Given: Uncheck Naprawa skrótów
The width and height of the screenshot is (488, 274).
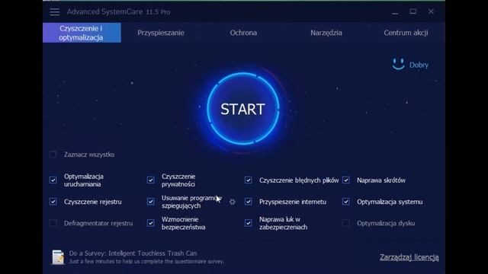Looking at the screenshot, I should click(x=346, y=180).
